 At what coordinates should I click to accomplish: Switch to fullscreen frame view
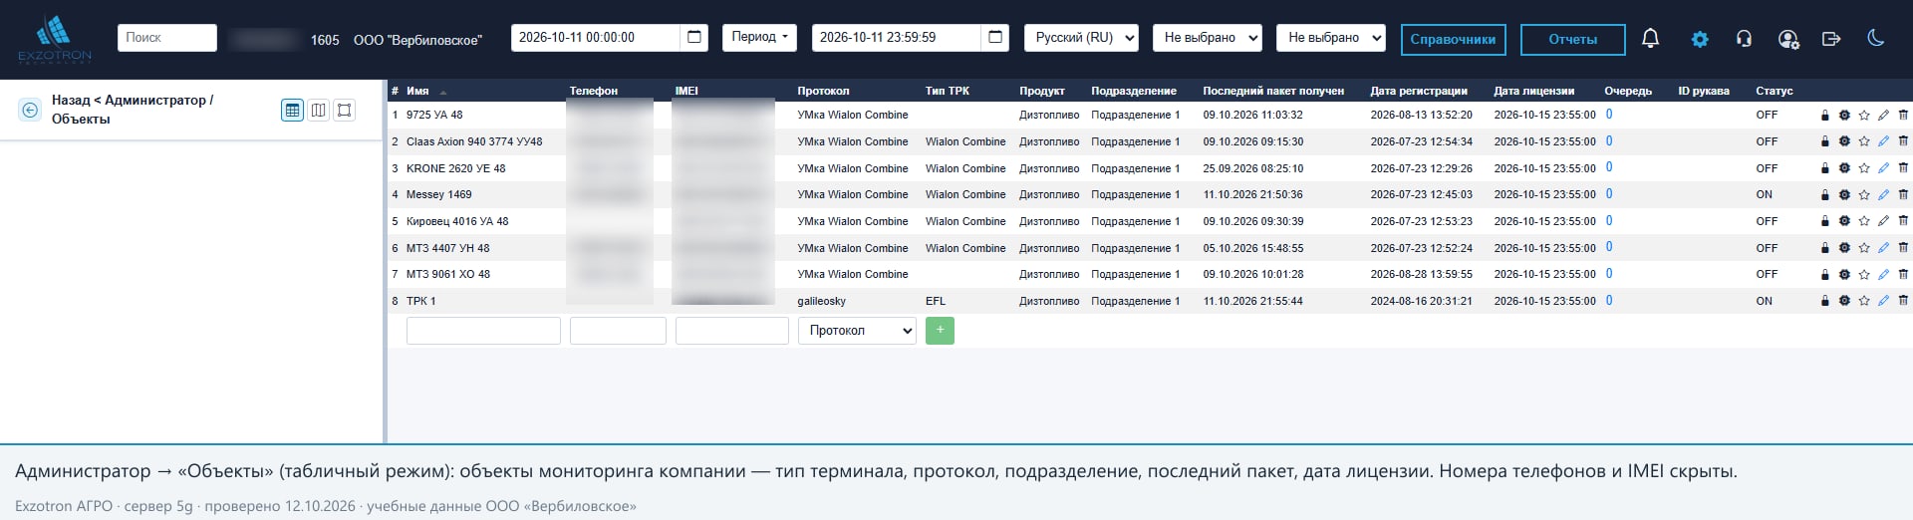344,110
